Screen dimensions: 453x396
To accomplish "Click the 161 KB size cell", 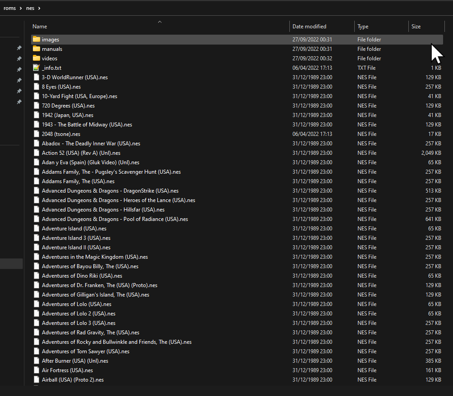I will pos(433,370).
